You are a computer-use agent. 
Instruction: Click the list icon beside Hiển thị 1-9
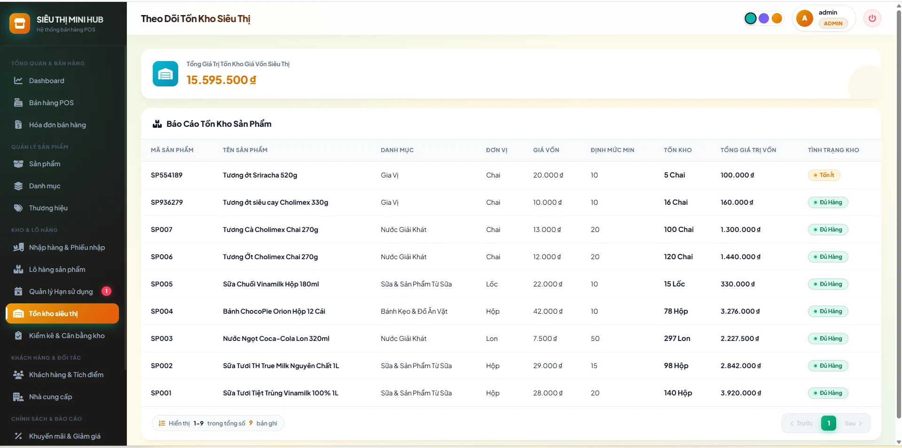[162, 424]
